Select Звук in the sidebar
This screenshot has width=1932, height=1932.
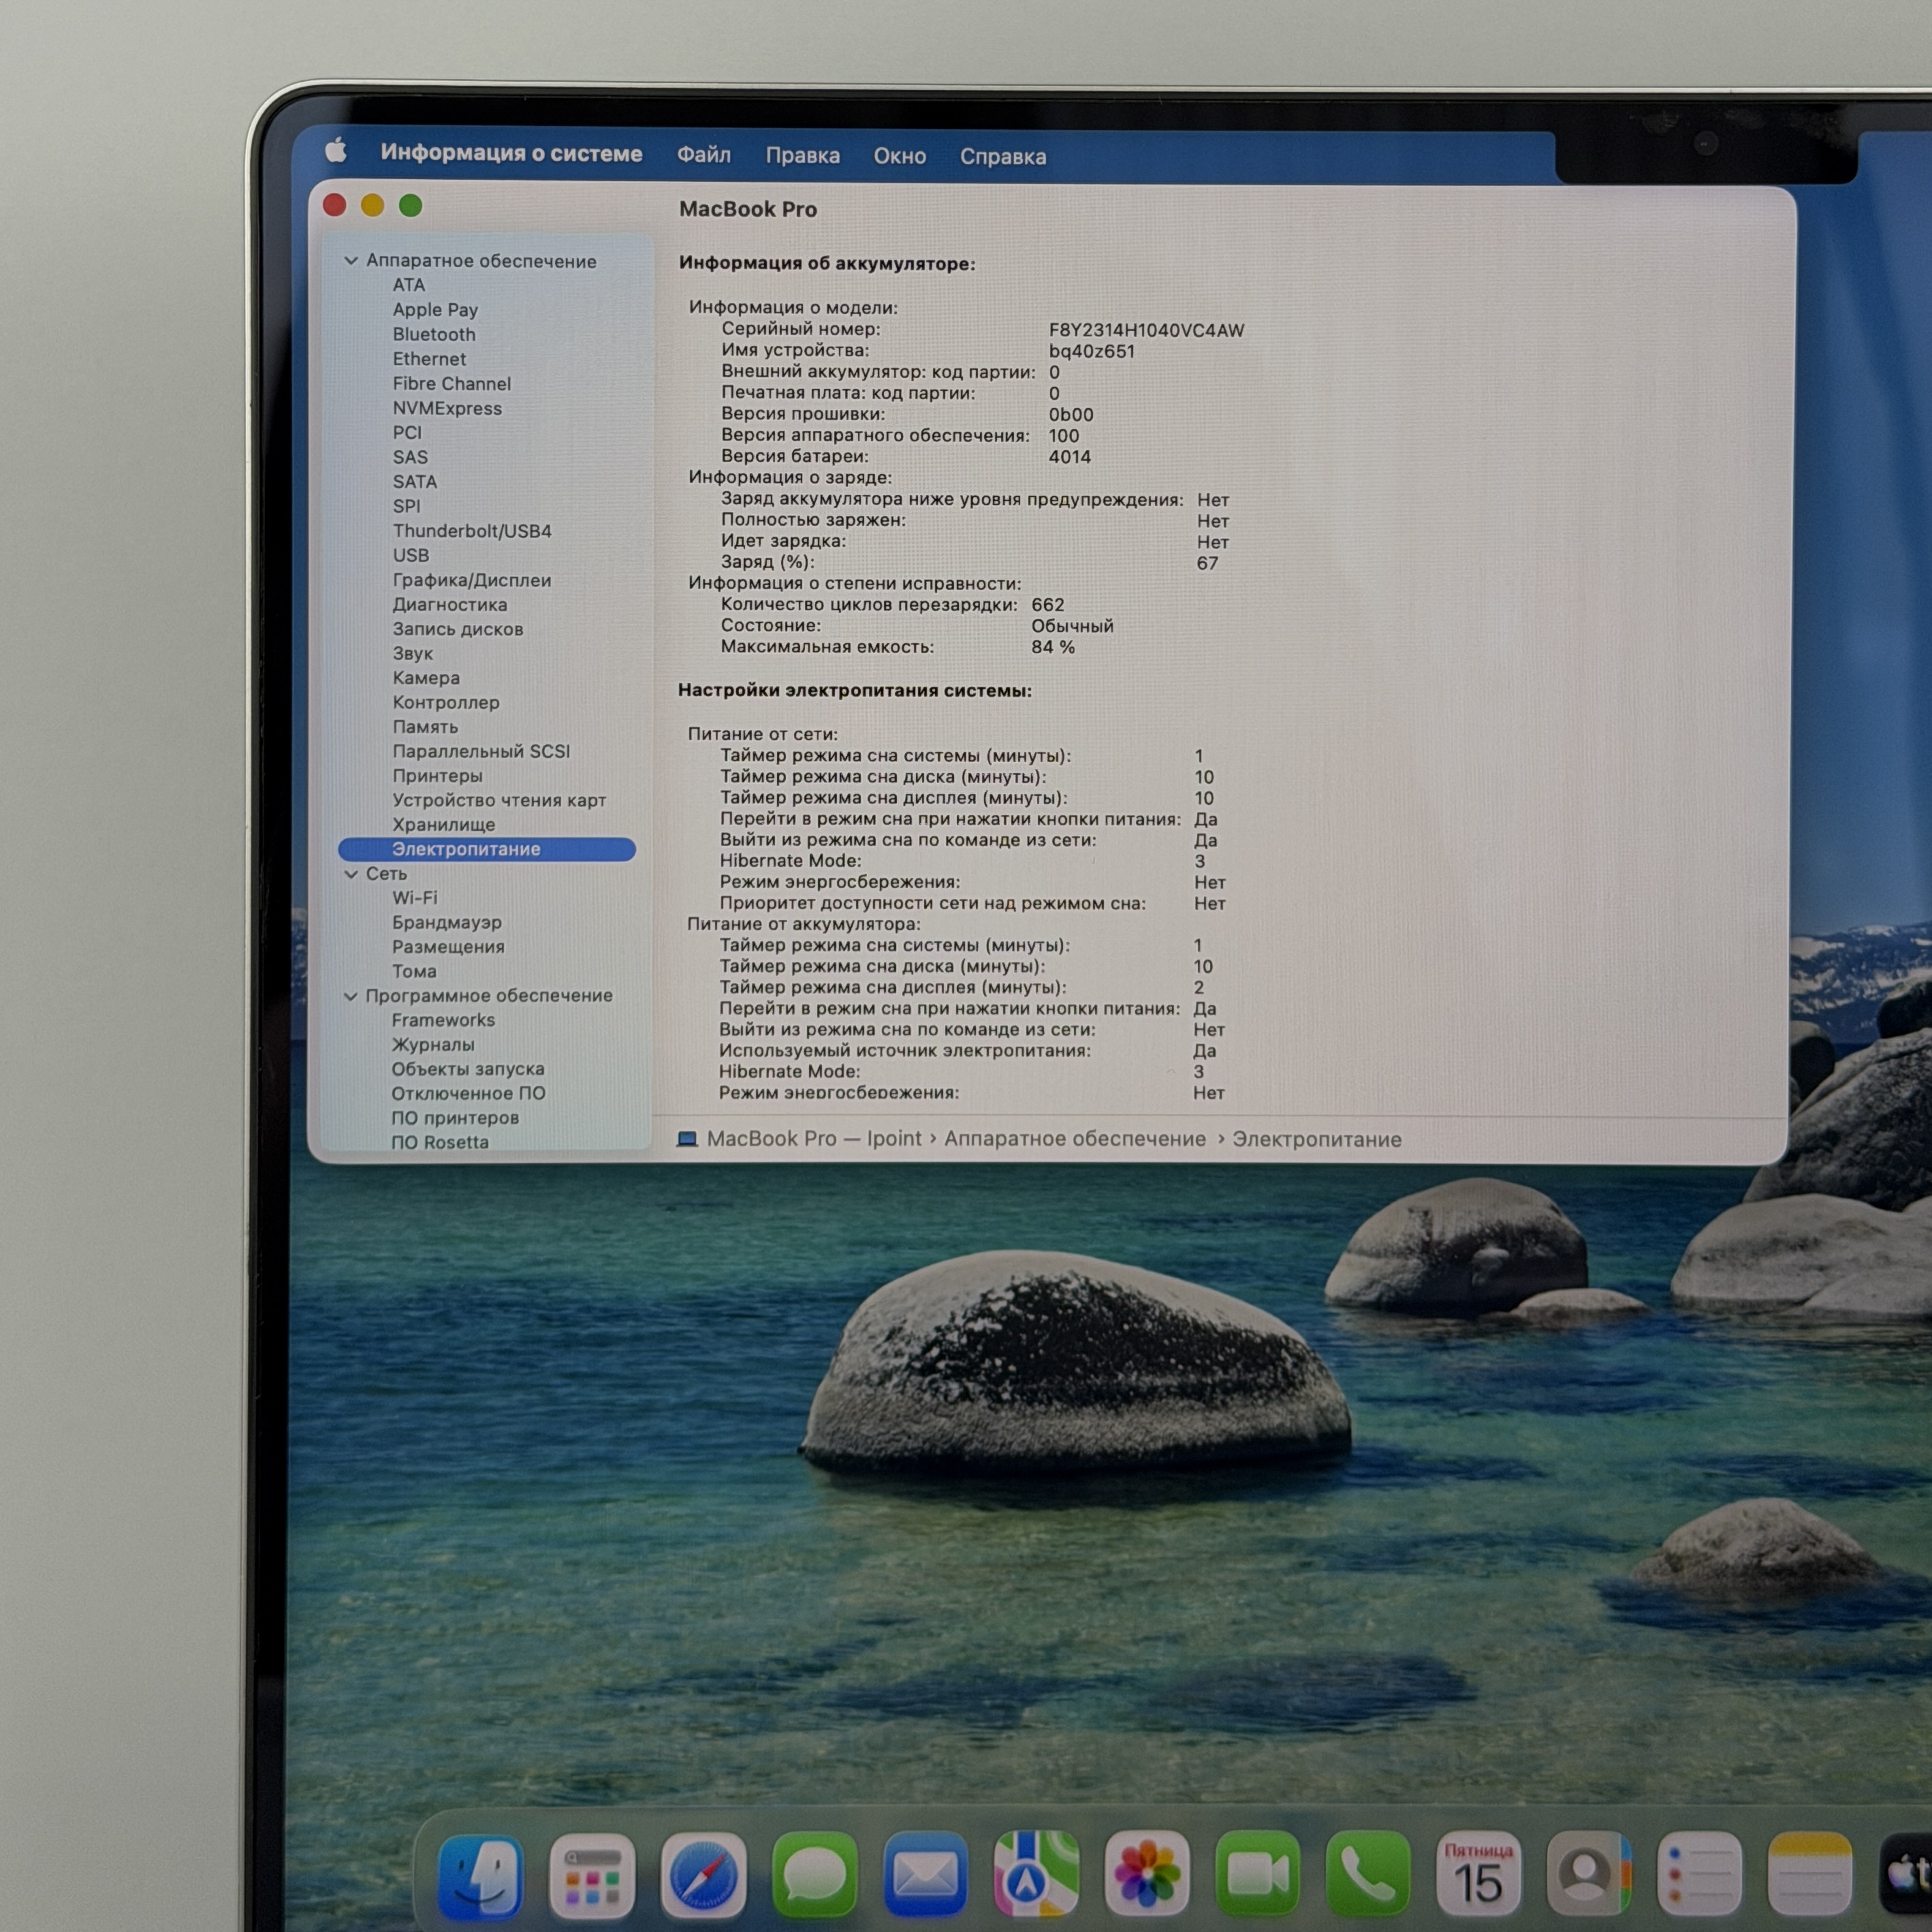tap(413, 653)
